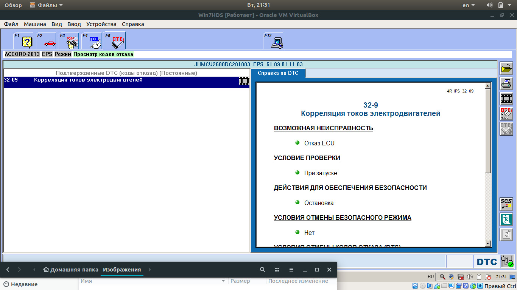Open 'Домашняя папка' in the path bar
This screenshot has width=517, height=290.
pyautogui.click(x=71, y=270)
